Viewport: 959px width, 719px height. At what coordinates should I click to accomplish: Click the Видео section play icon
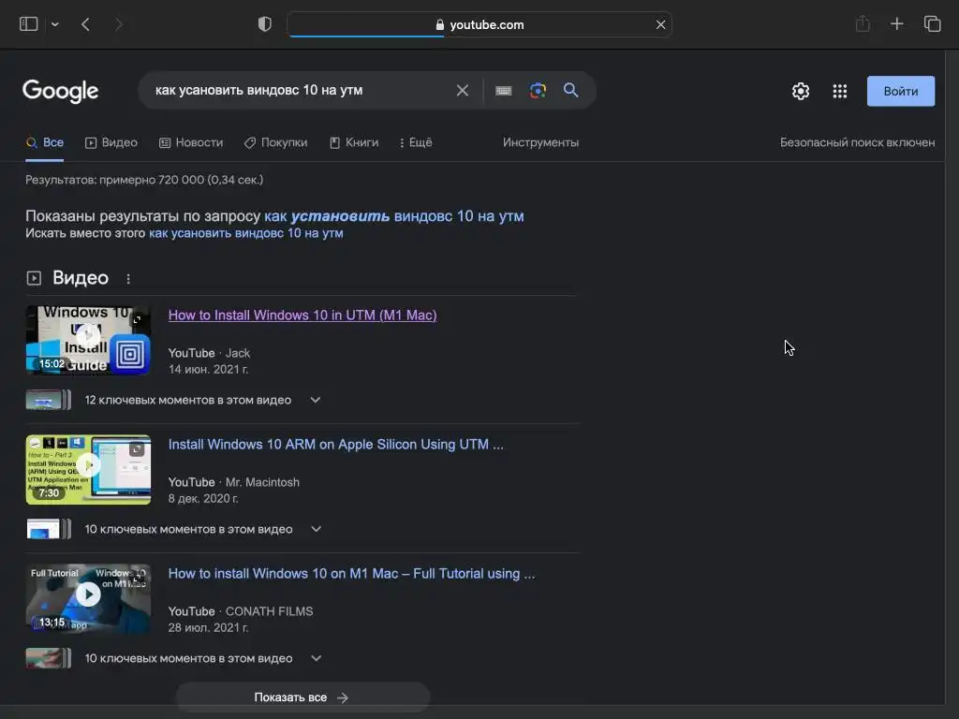pos(35,278)
